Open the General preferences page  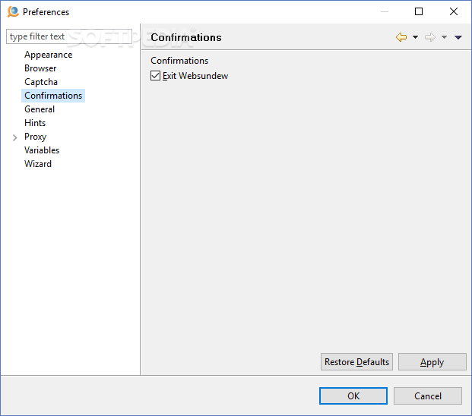pyautogui.click(x=40, y=109)
